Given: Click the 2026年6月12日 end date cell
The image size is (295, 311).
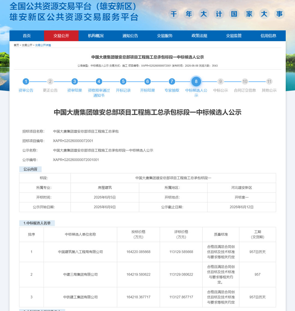Looking at the screenshot, I should [x=241, y=207].
